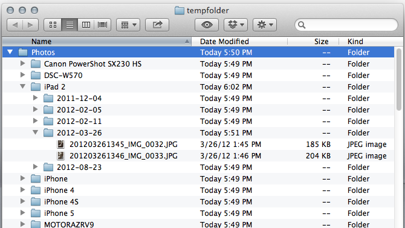This screenshot has width=405, height=228.
Task: Click the 3/26/12 1:46 PM date
Action: click(x=231, y=155)
